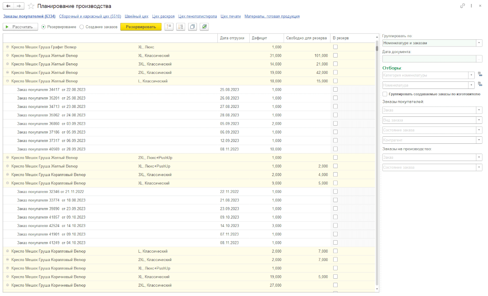Open the three-dot more options menu
Screen dimensions: 488x296
pos(472,6)
